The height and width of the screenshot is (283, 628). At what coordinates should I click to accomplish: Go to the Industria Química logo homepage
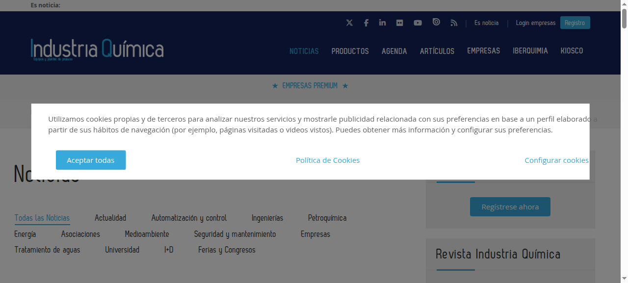(x=97, y=49)
